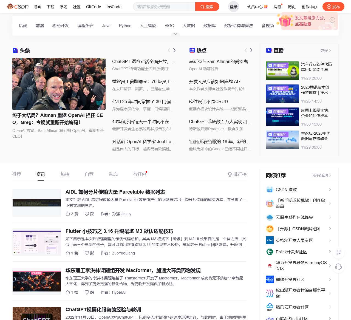Click the 腾讯云 cloud icon
351x320 pixels.
270,307
